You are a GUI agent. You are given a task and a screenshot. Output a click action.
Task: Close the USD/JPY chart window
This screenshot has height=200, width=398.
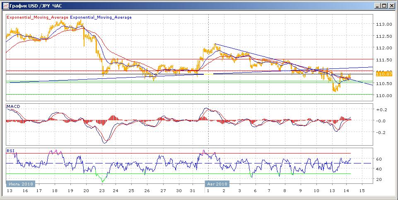pyautogui.click(x=392, y=5)
